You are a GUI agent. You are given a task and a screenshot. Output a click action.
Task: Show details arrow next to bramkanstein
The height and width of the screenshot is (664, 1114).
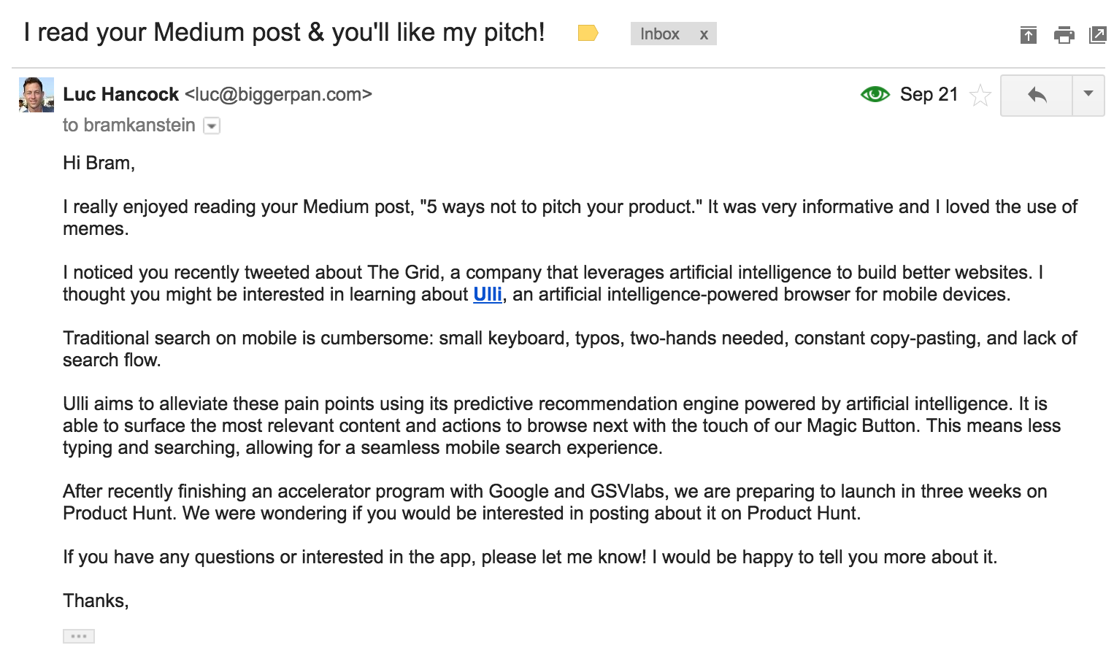(x=212, y=126)
